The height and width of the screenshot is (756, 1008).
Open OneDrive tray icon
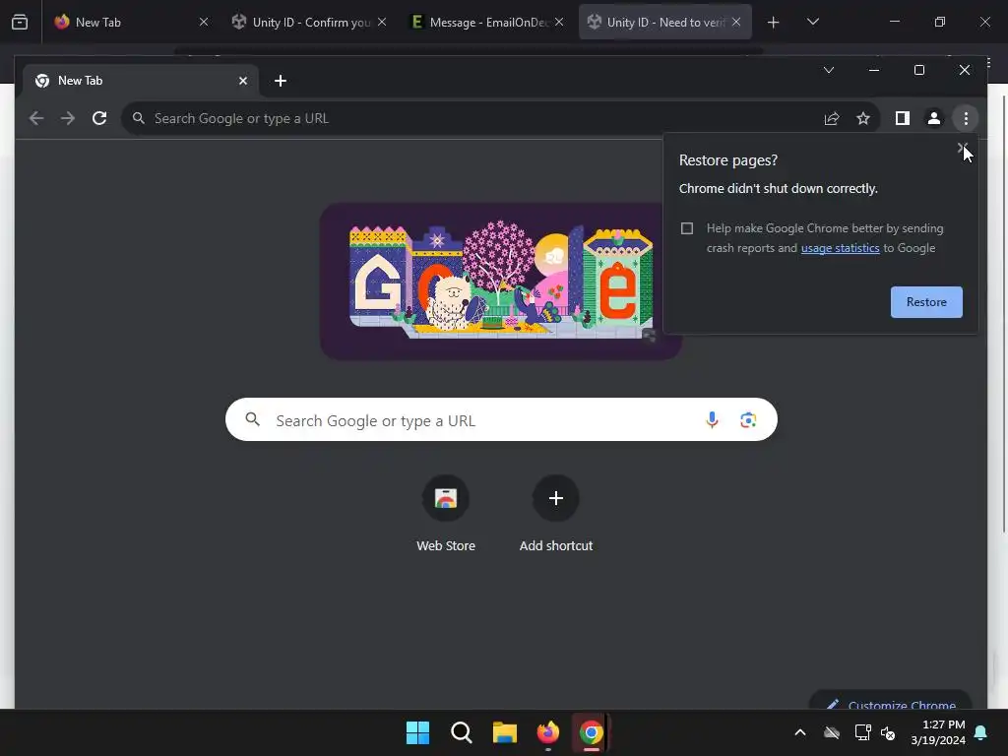tap(832, 732)
